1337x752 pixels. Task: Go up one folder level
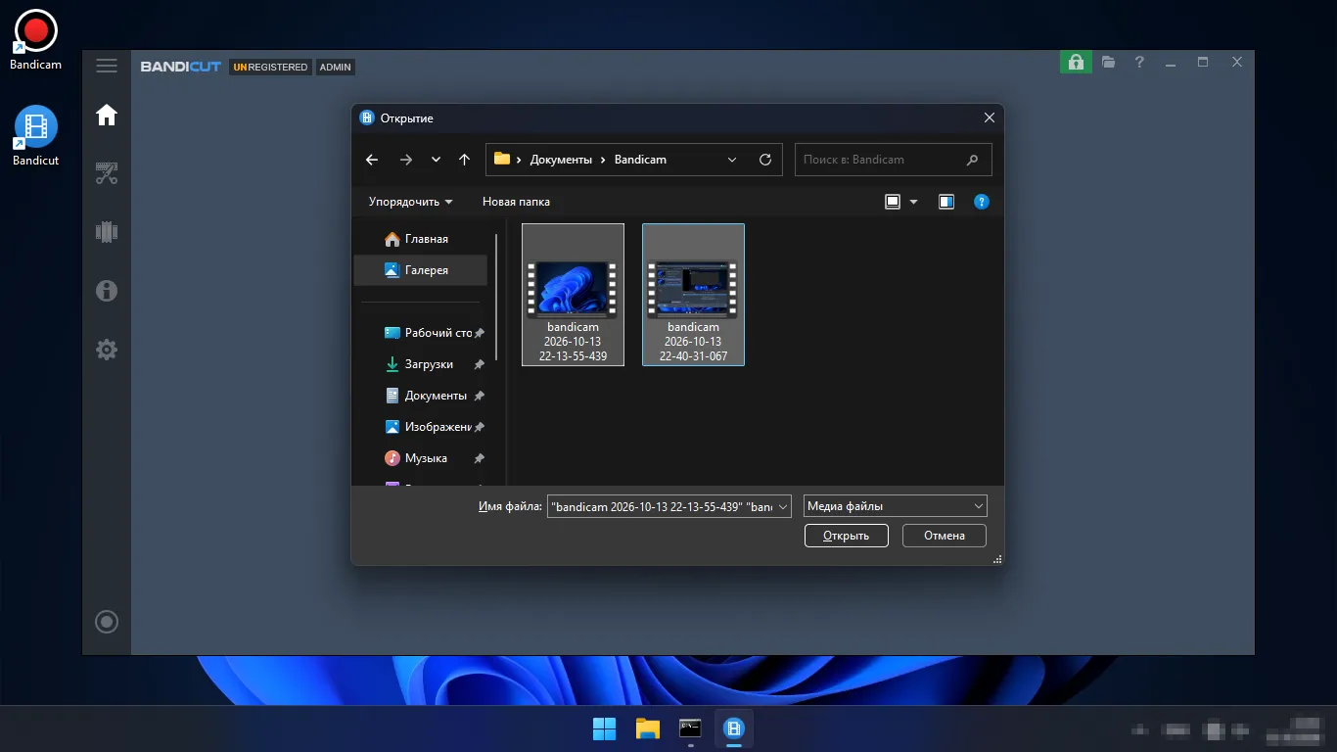click(464, 160)
